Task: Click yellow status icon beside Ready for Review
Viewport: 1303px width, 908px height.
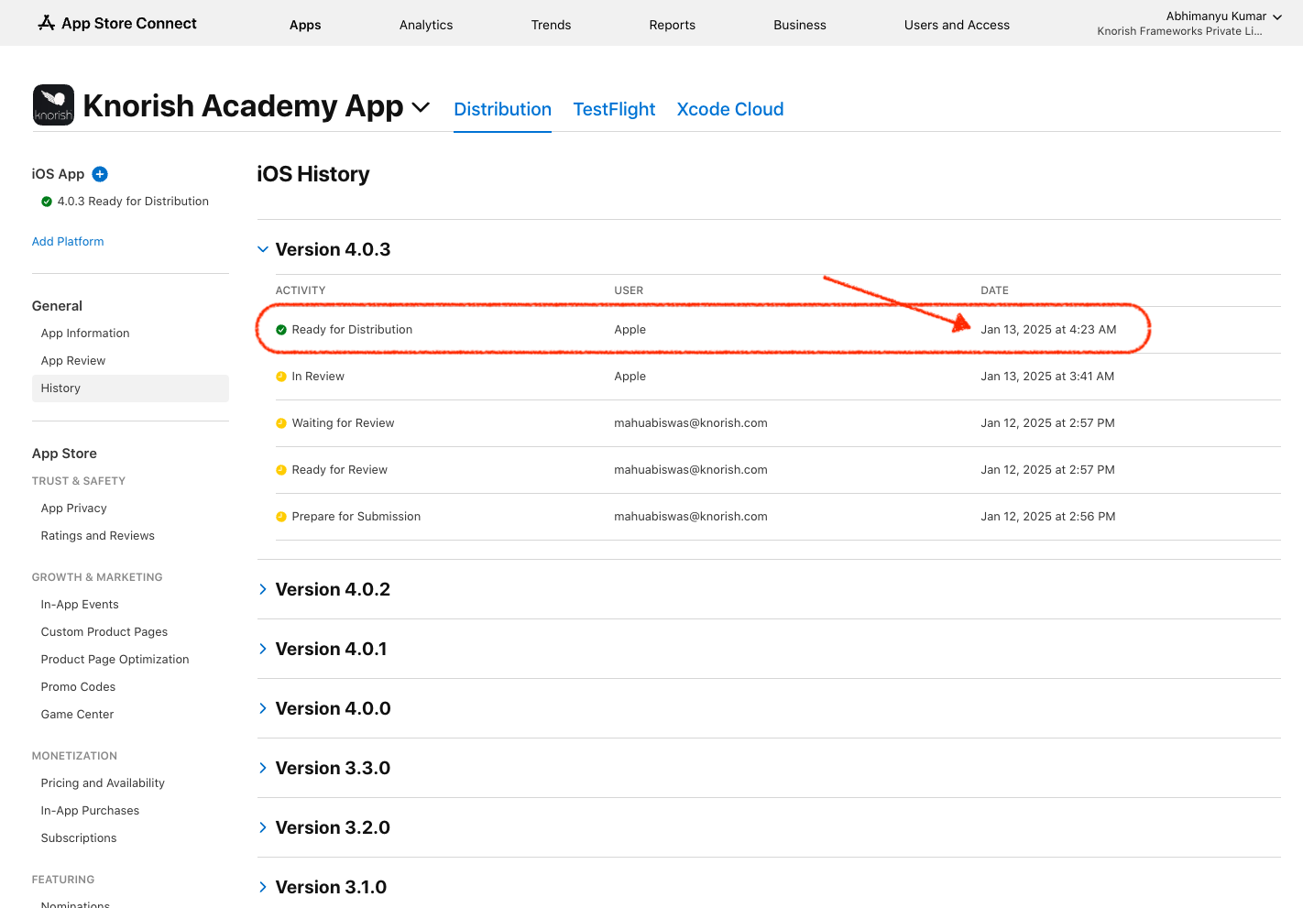Action: pos(281,470)
